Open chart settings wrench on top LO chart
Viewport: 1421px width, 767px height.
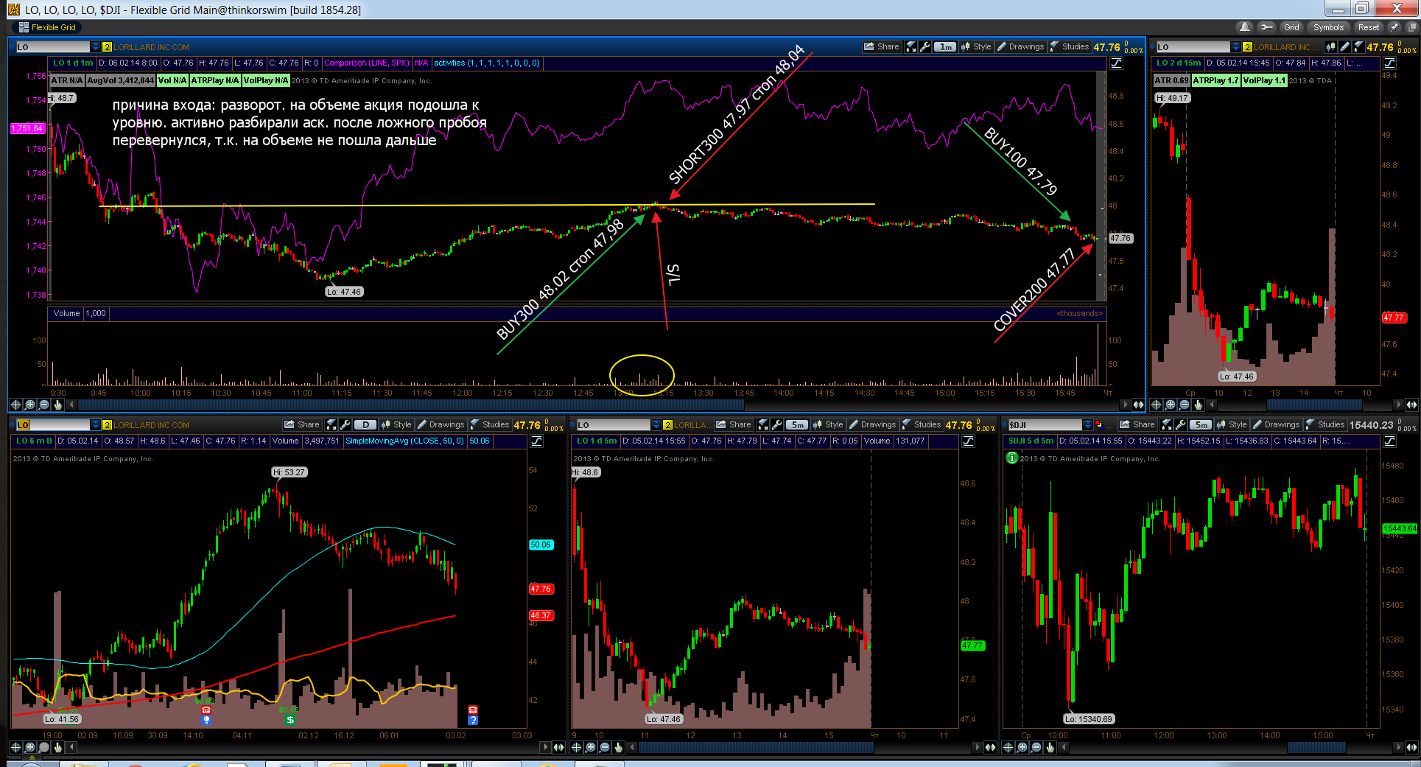coord(925,46)
